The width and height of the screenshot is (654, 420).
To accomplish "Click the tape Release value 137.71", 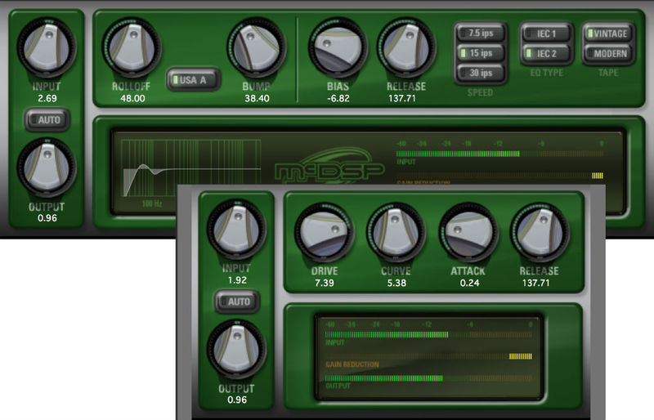I will pyautogui.click(x=402, y=98).
